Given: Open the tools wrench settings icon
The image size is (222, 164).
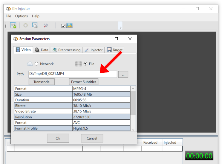Looking at the screenshot, I should 46,26.
